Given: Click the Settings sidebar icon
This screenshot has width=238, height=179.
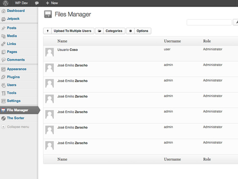Looking at the screenshot, I should 3,101.
